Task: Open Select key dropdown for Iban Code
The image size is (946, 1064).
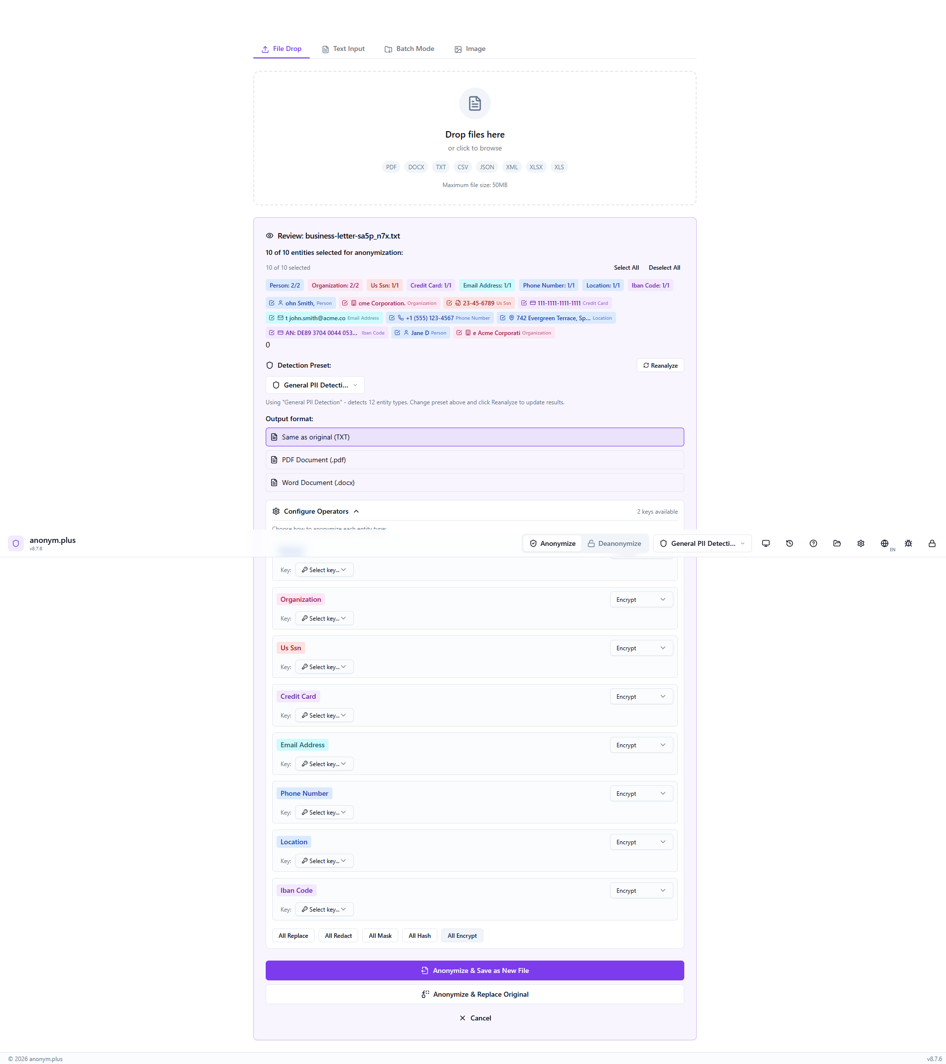Action: click(x=324, y=910)
